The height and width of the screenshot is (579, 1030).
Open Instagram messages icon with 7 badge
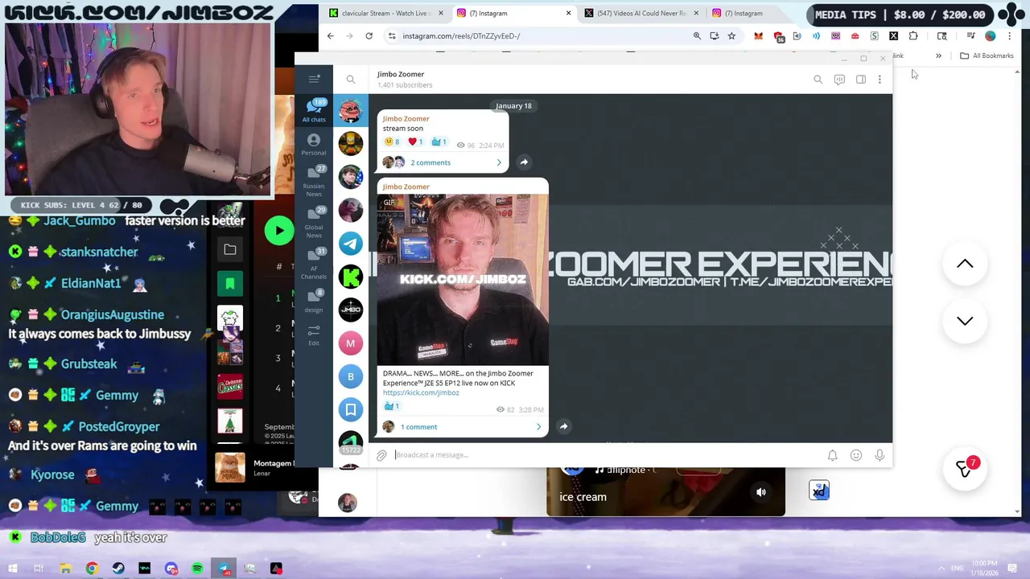tap(964, 467)
